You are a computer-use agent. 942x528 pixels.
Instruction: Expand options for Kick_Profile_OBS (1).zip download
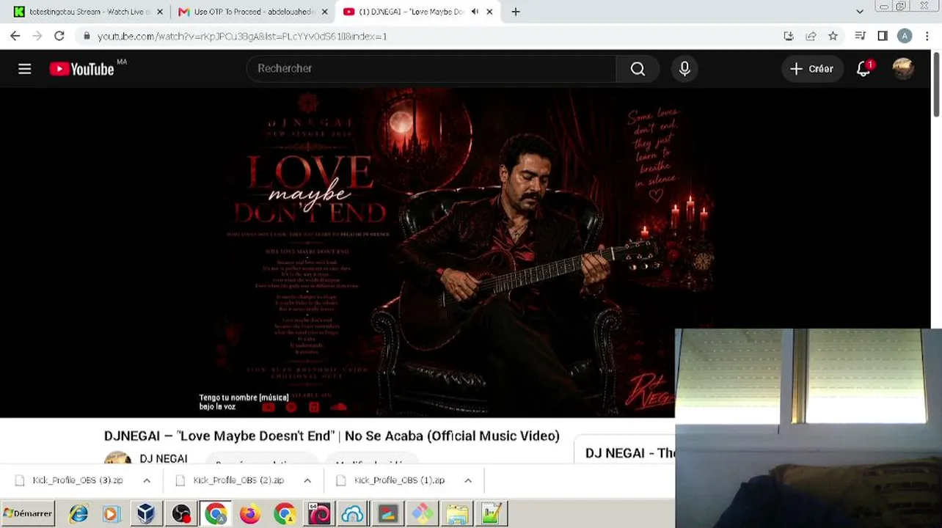point(468,480)
